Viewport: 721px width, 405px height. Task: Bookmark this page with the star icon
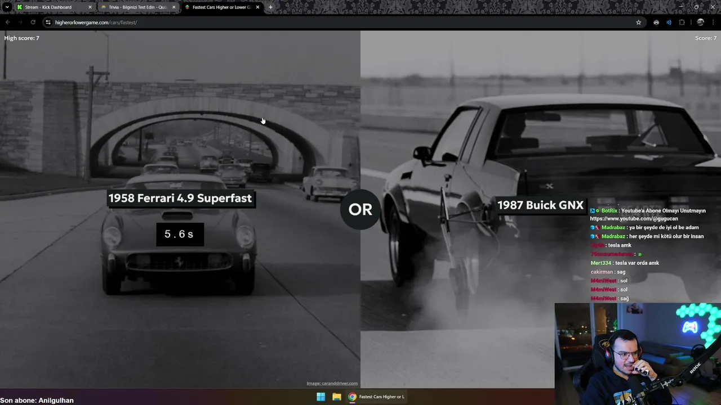coord(638,22)
